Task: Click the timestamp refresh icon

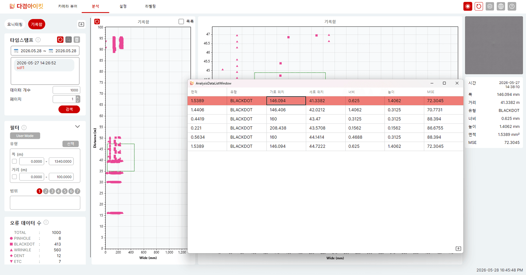Action: (x=60, y=40)
